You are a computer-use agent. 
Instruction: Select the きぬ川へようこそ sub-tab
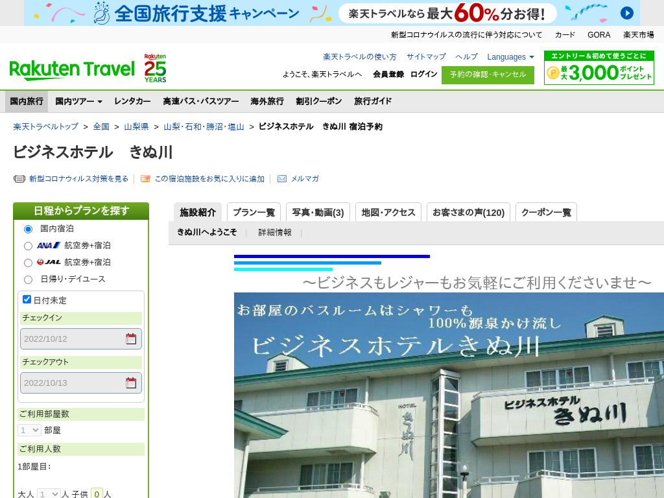click(207, 232)
